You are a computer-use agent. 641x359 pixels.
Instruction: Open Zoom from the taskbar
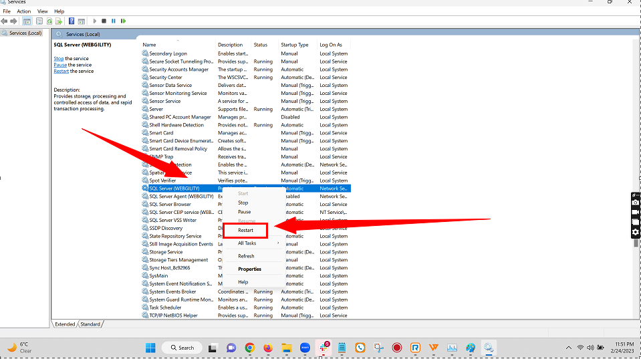[x=305, y=348]
